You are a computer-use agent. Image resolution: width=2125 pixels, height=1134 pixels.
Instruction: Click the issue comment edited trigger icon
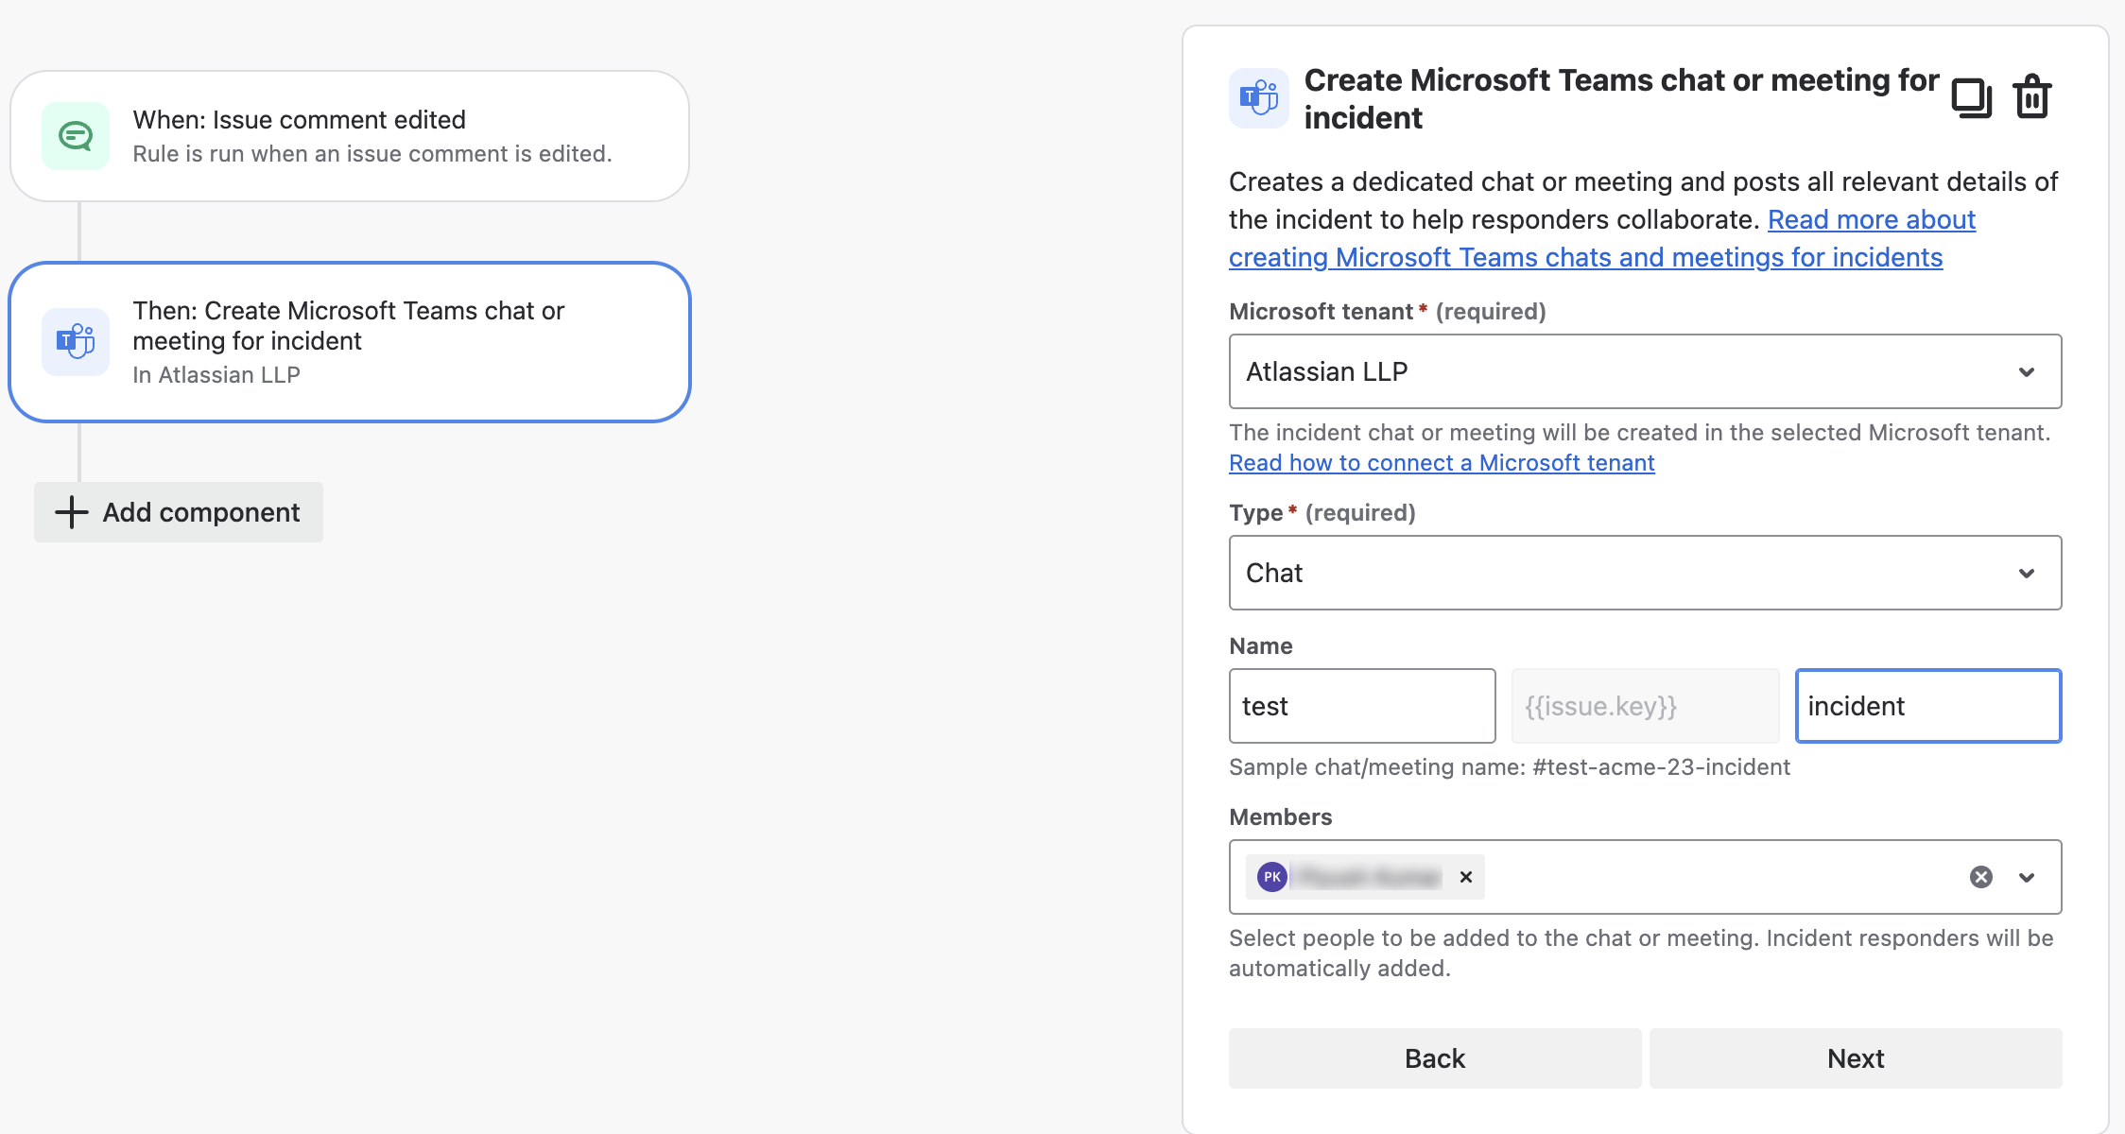pos(78,136)
